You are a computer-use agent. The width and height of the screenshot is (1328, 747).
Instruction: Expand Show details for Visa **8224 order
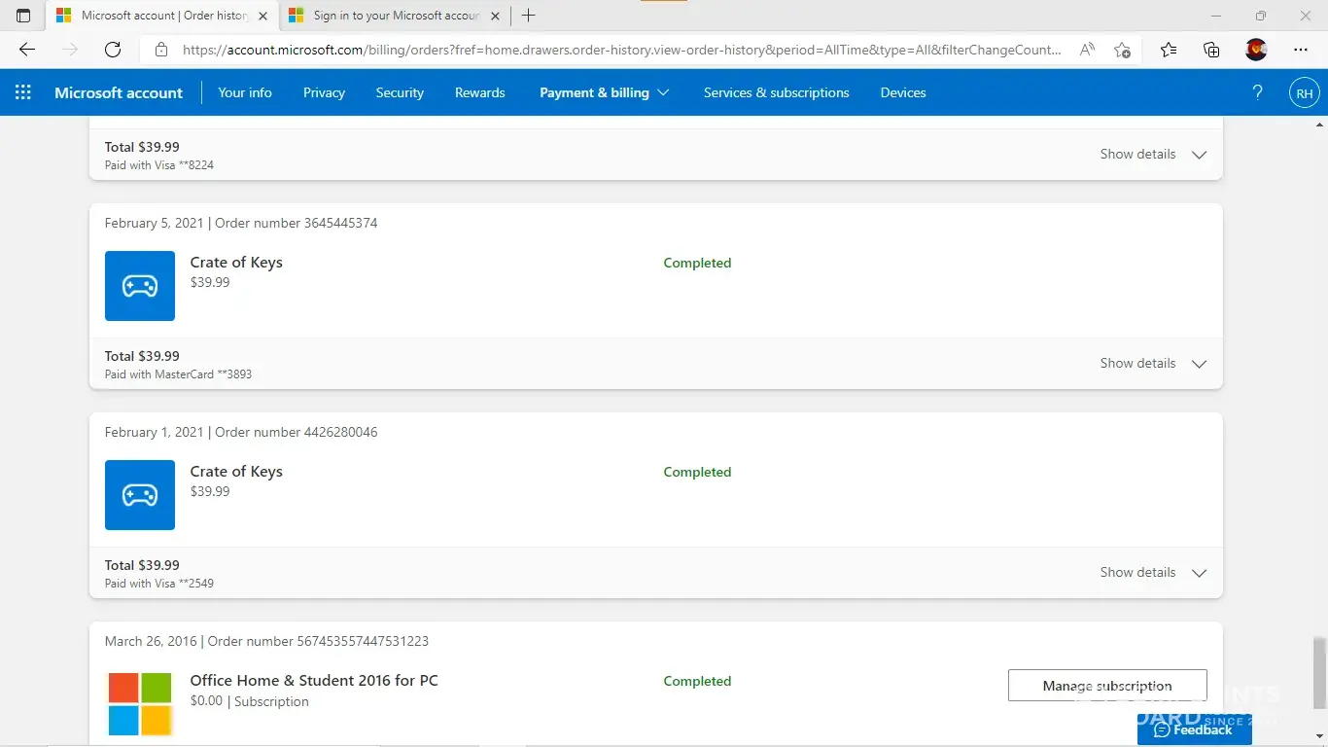pyautogui.click(x=1153, y=154)
